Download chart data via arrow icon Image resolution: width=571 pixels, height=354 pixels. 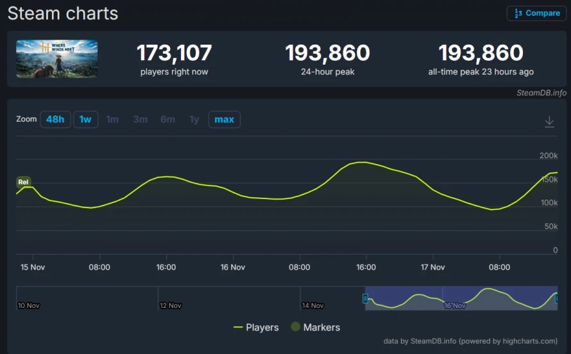tap(549, 121)
